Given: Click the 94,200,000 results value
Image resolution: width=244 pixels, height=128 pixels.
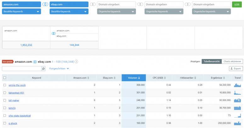Looking at the screenshot, I should pyautogui.click(x=225, y=85).
